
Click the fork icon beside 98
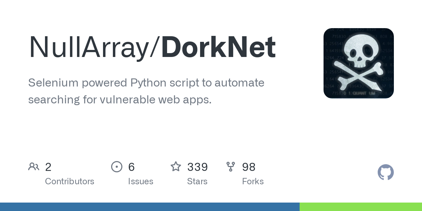point(231,166)
